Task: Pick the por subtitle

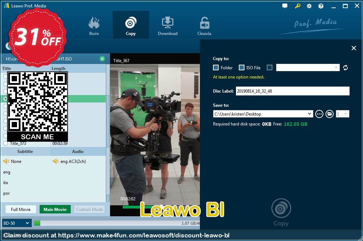Action: click(x=6, y=193)
